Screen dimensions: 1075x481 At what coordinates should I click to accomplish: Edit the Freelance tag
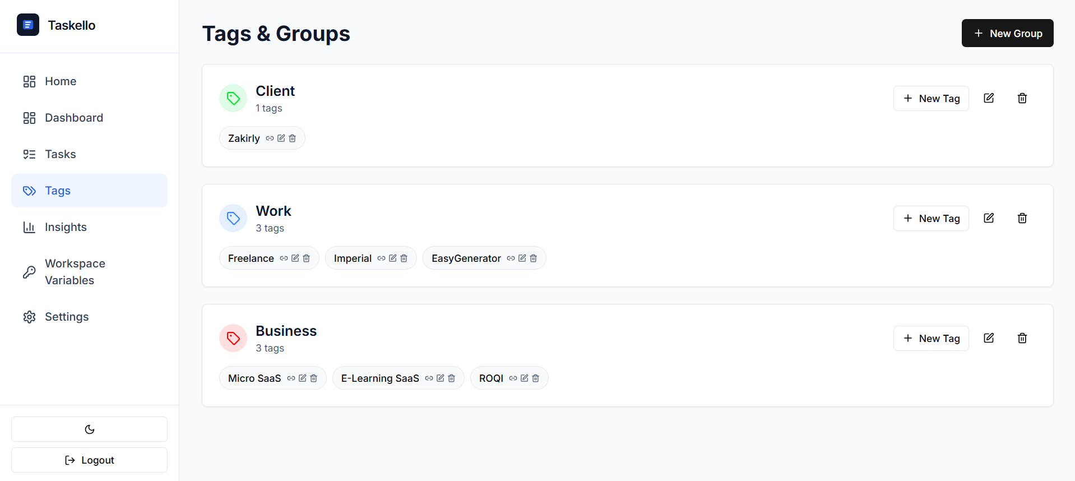click(x=295, y=258)
